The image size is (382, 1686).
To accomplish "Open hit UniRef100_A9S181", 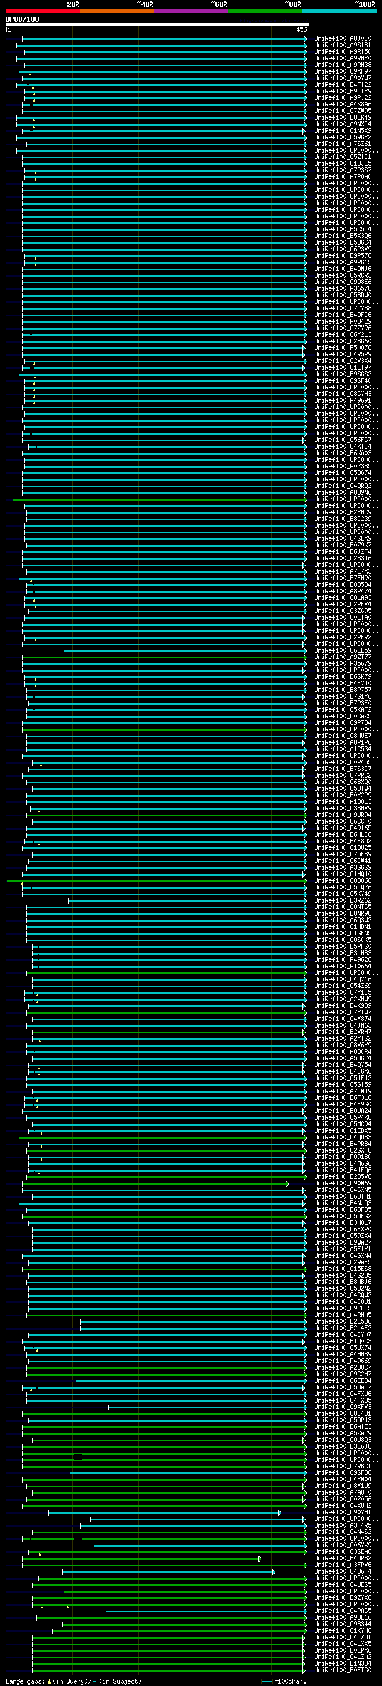I will pyautogui.click(x=343, y=45).
